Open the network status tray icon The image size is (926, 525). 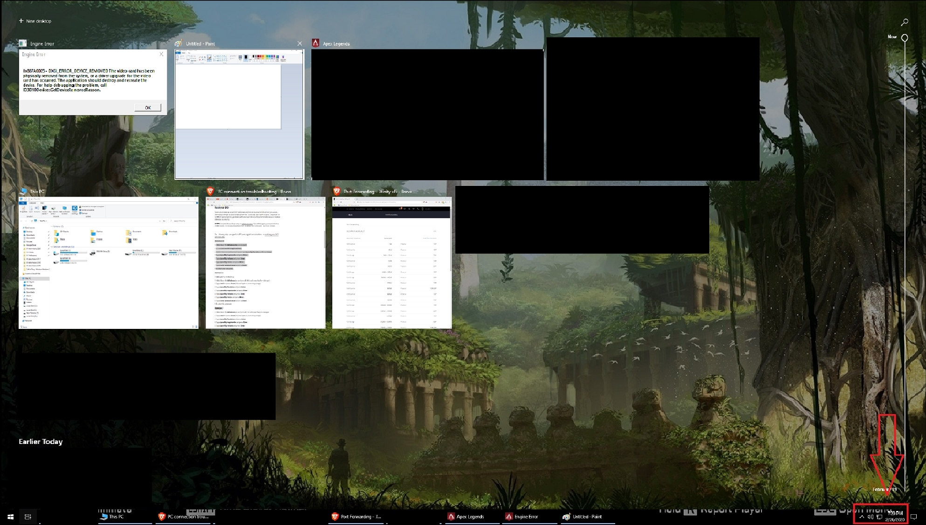[879, 517]
